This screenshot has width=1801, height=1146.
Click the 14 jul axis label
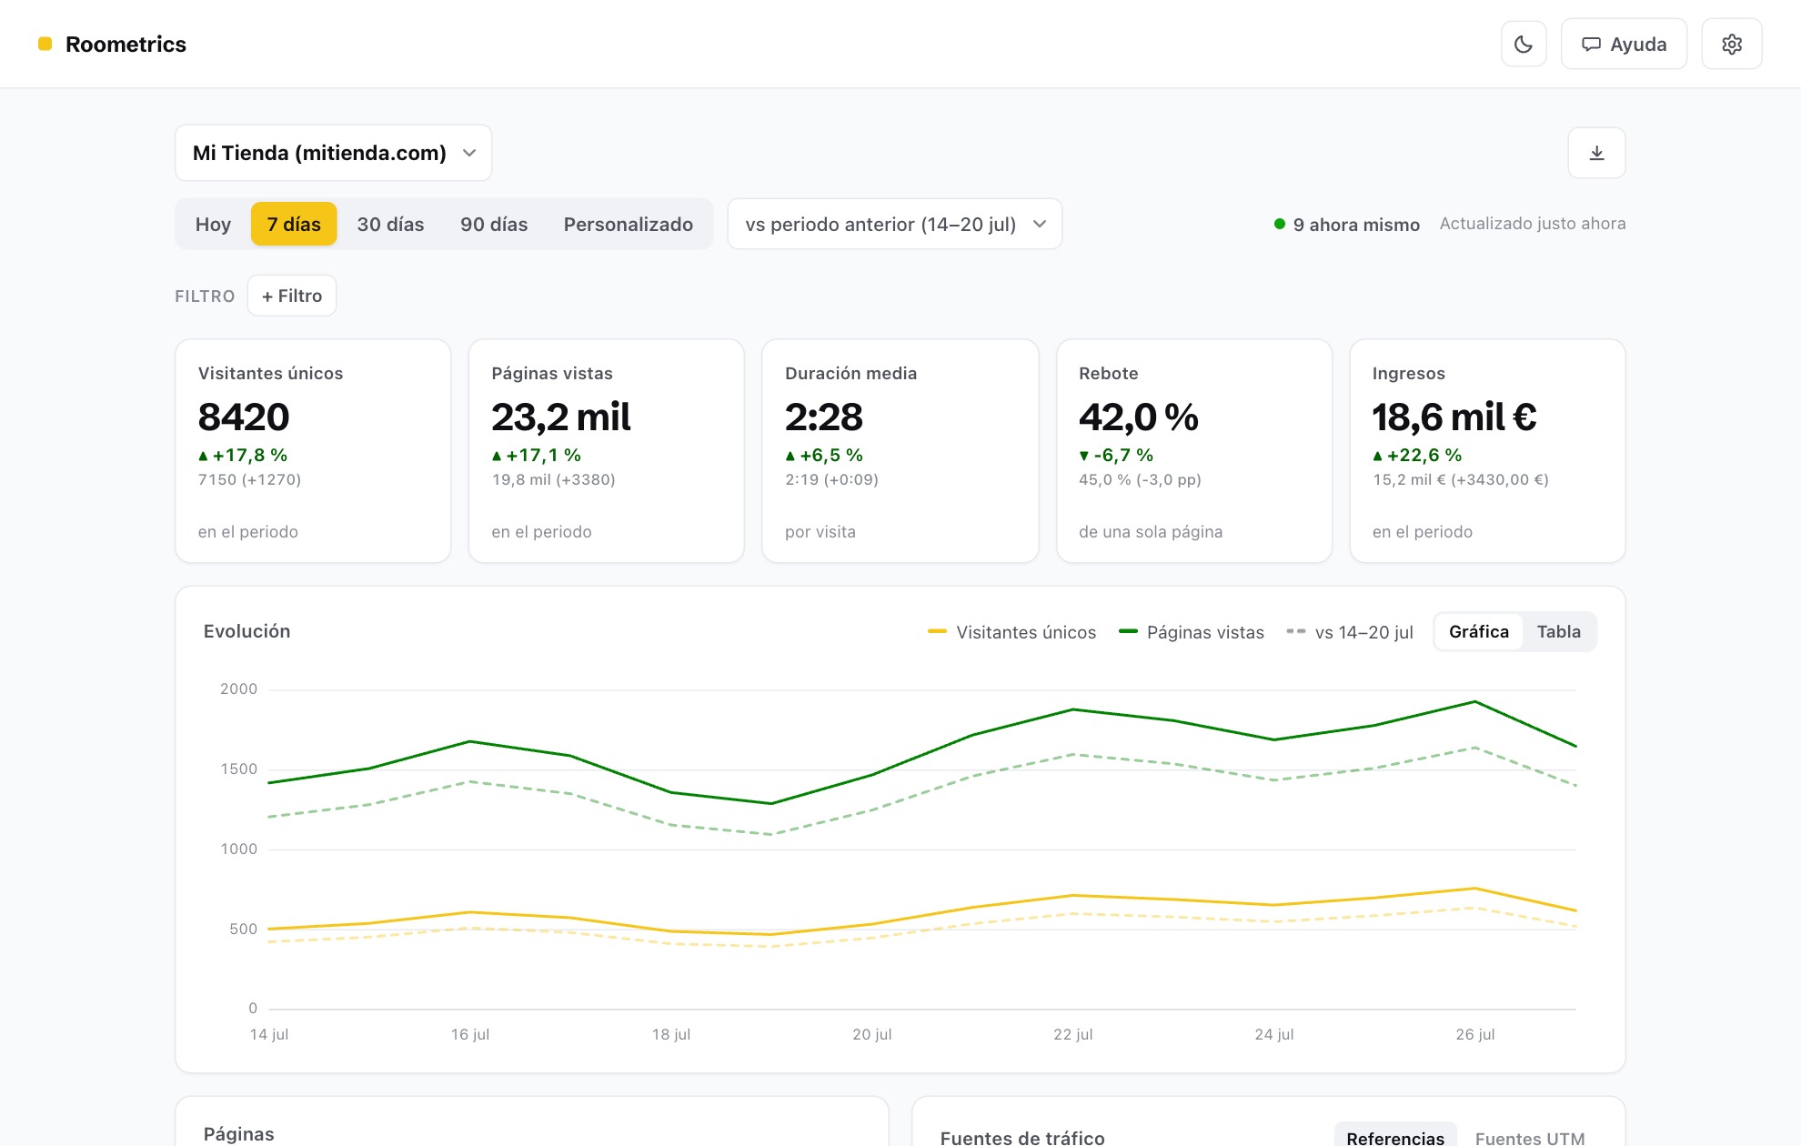pos(269,1034)
